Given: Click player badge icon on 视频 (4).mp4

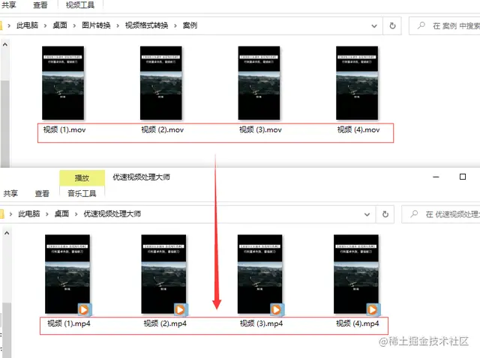Looking at the screenshot, I should tap(373, 309).
